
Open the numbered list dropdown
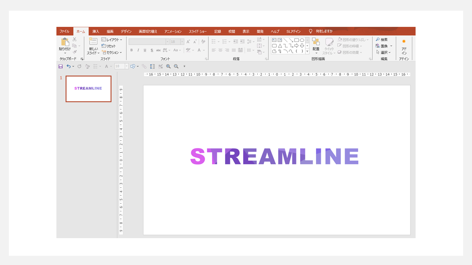[229, 42]
